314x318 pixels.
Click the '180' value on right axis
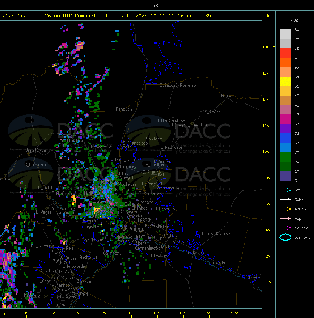point(266,47)
